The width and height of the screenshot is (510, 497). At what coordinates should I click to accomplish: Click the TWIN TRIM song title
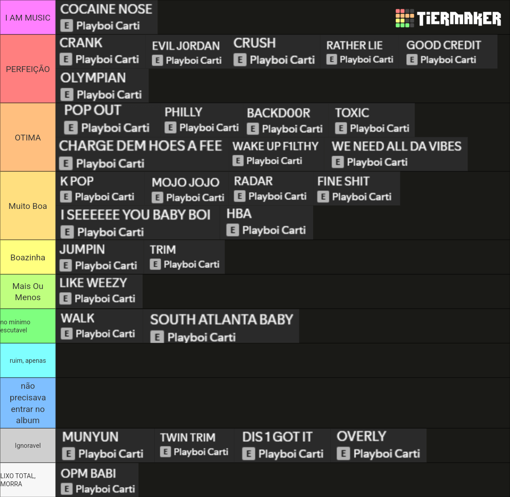[187, 438]
